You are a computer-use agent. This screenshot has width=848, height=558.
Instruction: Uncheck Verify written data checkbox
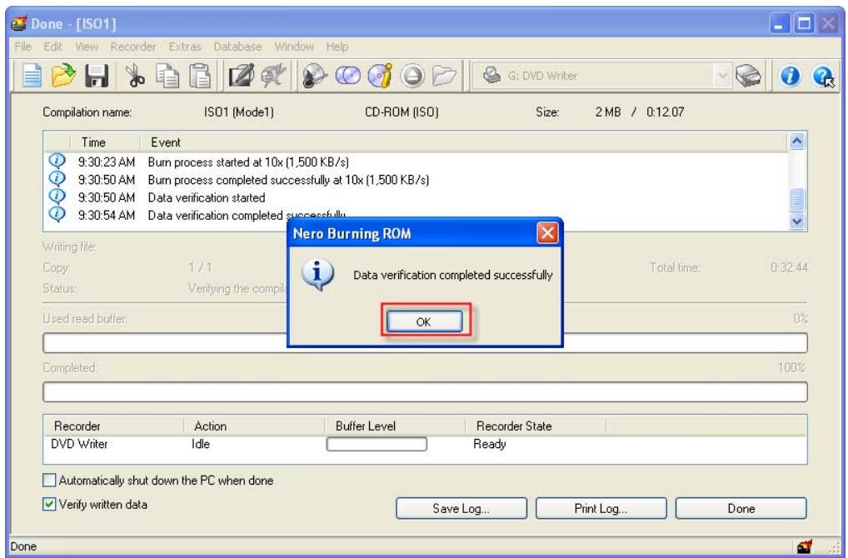49,504
